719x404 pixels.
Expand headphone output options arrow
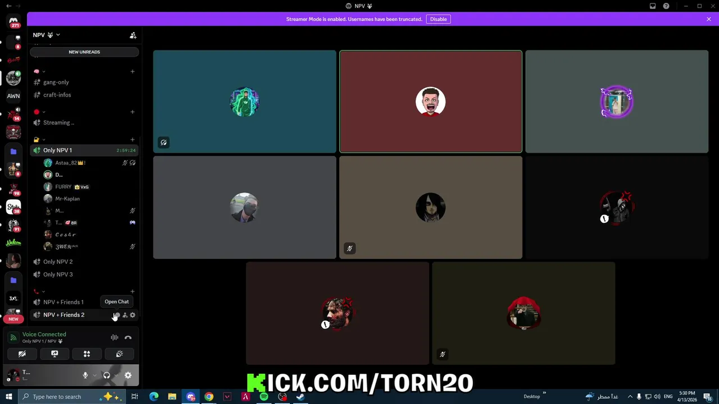coord(116,375)
